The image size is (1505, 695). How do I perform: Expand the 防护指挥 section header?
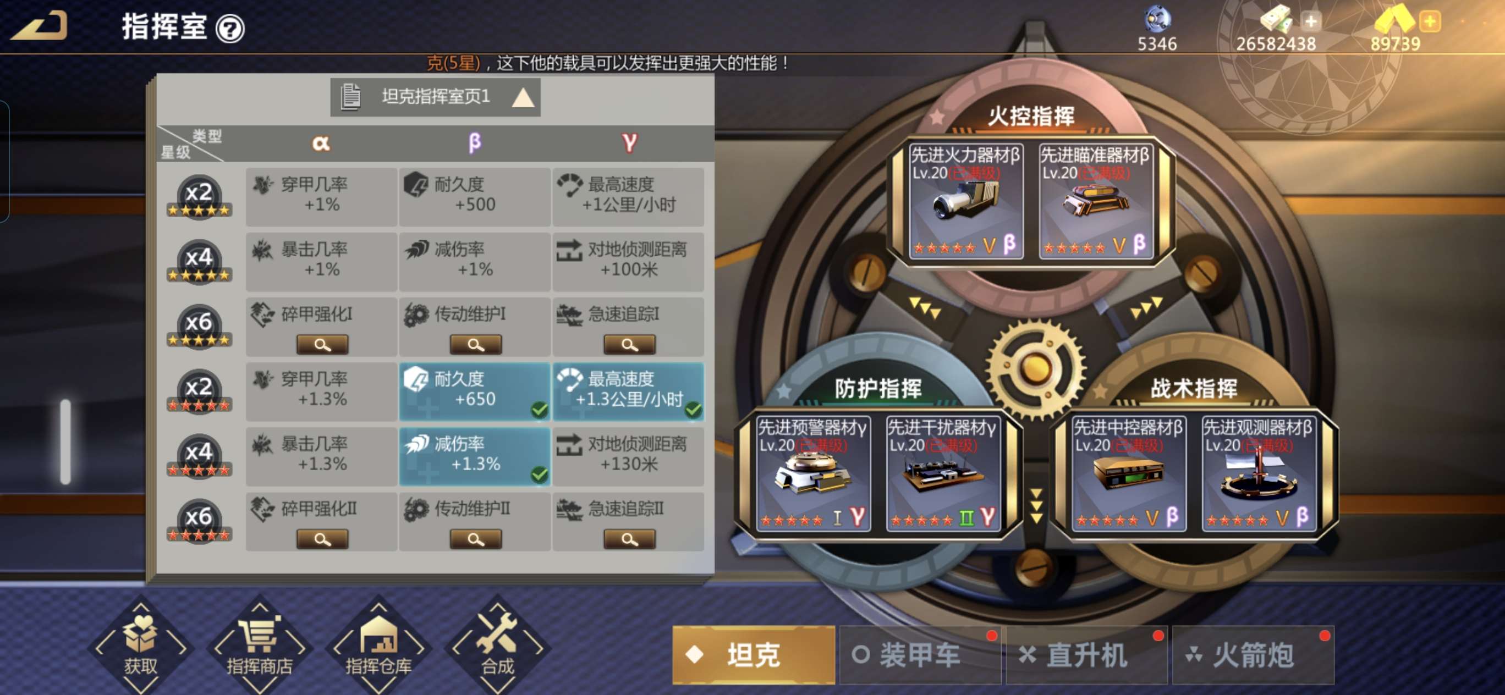click(x=878, y=388)
